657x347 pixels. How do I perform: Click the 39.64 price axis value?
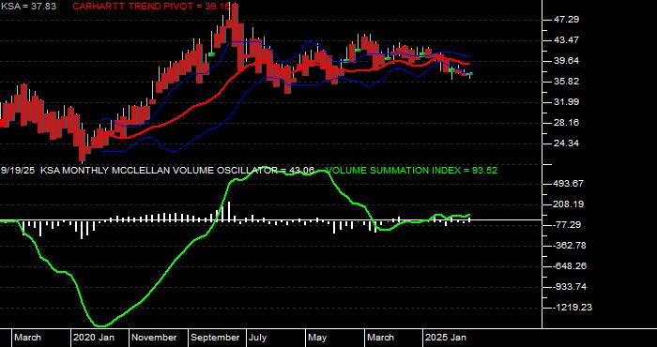point(566,61)
